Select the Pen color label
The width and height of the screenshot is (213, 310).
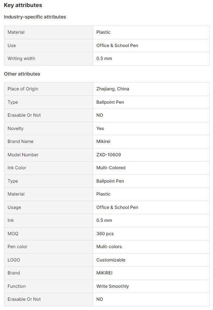17,247
